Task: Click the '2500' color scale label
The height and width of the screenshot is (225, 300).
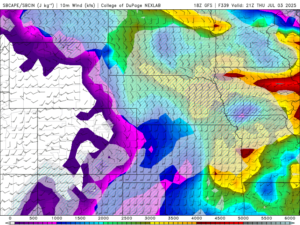Action: [127, 218]
